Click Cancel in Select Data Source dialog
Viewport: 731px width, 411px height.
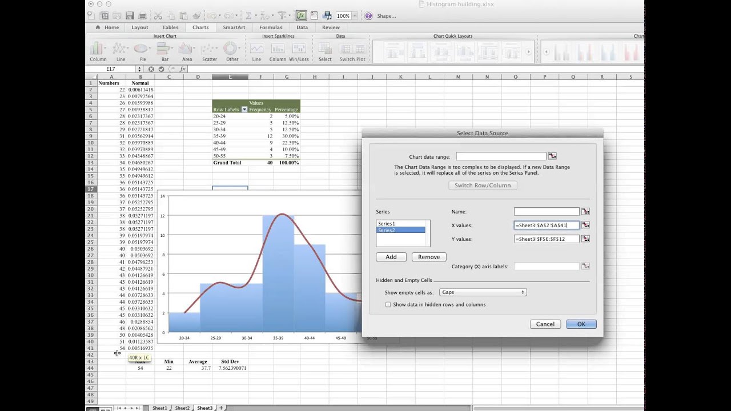(545, 324)
